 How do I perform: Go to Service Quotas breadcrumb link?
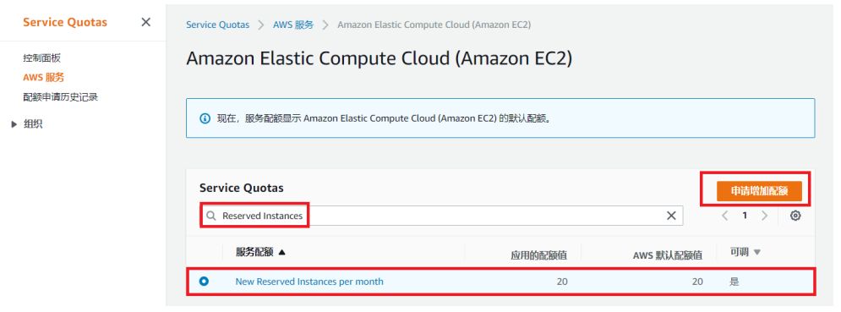pos(218,25)
